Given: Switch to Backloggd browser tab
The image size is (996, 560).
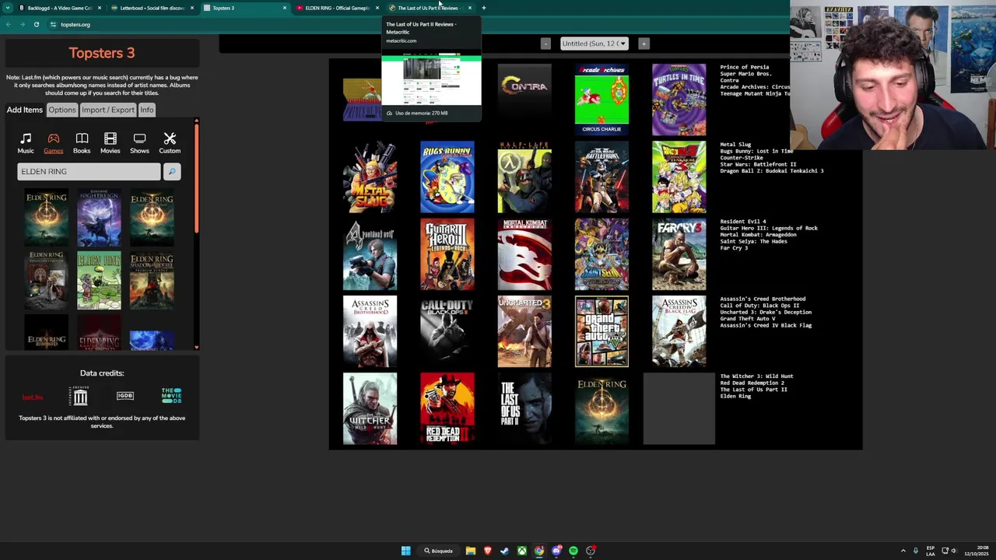Looking at the screenshot, I should pyautogui.click(x=58, y=8).
